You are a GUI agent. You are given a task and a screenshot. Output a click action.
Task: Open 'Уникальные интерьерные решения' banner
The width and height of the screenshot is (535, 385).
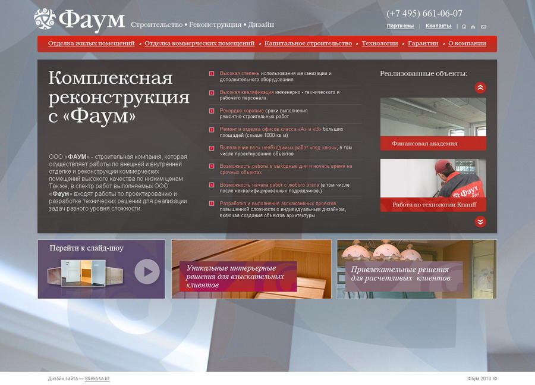pyautogui.click(x=251, y=269)
